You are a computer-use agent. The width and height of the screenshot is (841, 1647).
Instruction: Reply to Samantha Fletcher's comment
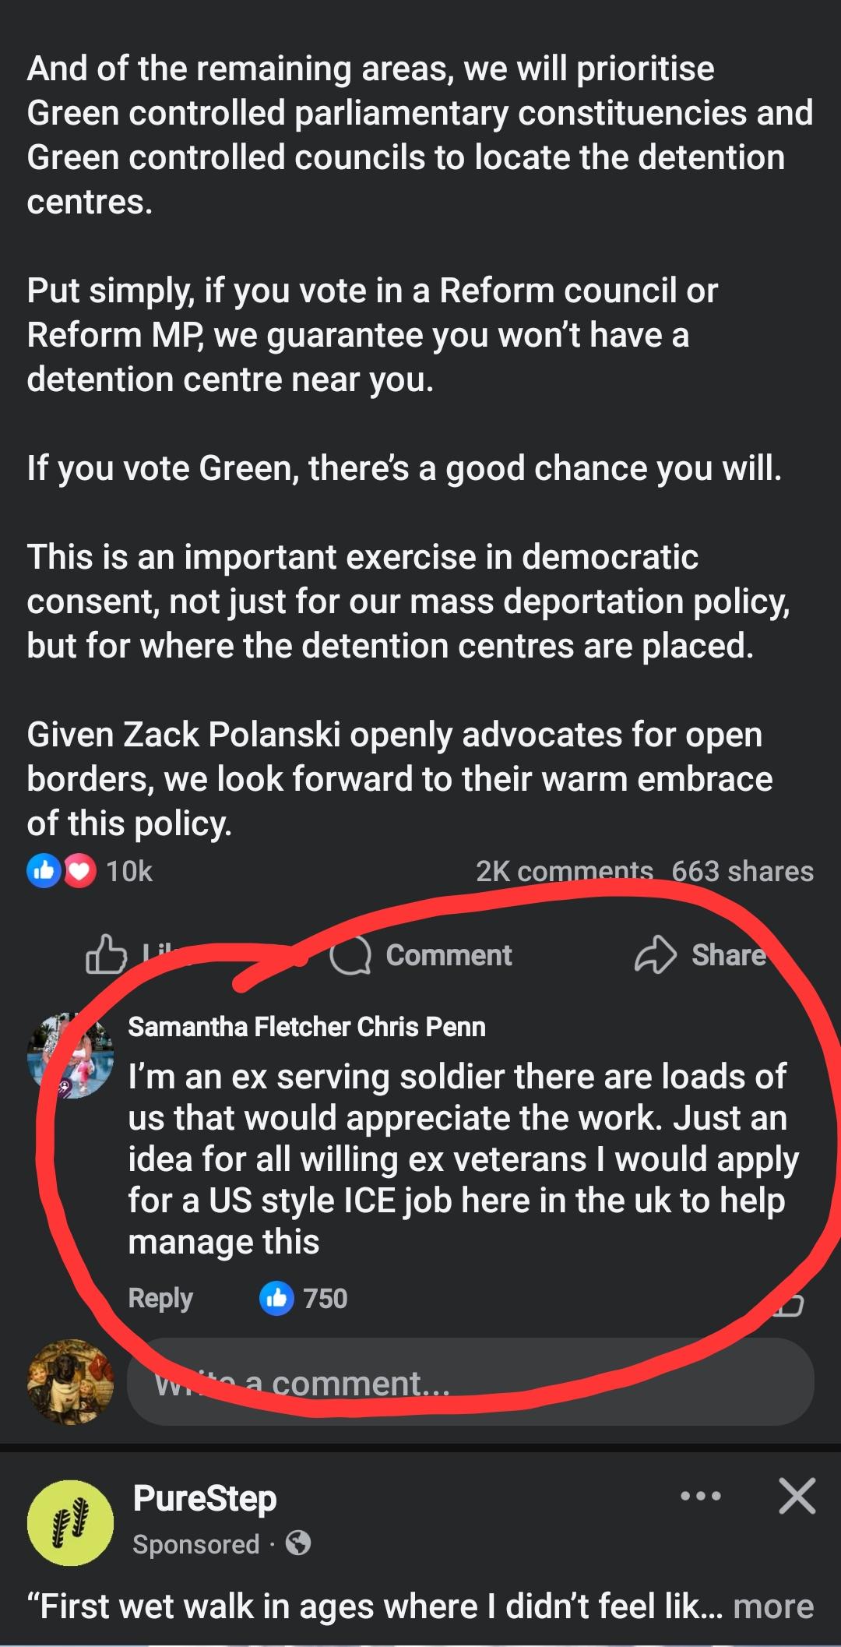160,1298
